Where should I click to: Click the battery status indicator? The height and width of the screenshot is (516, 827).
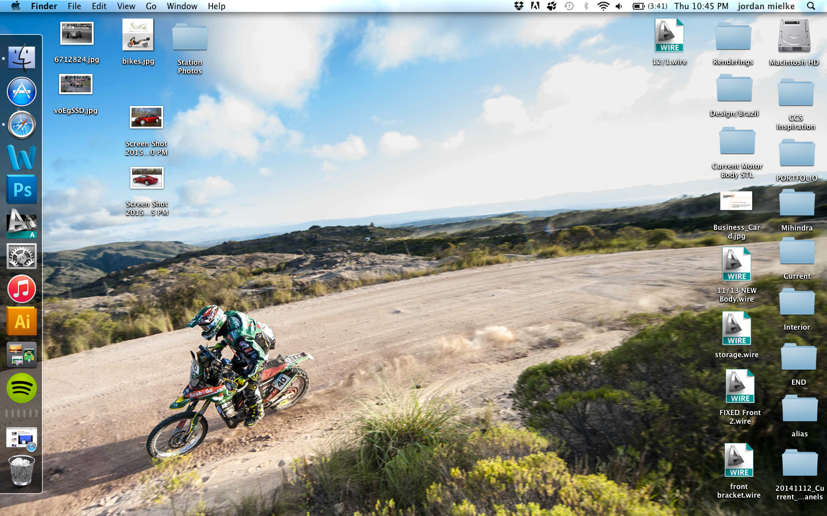pos(650,6)
